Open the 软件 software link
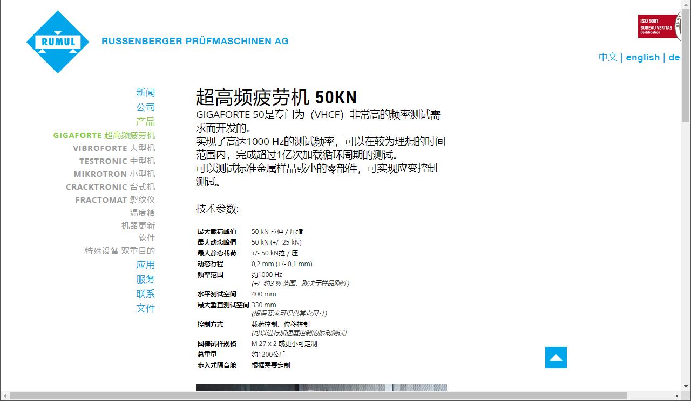Image resolution: width=691 pixels, height=401 pixels. 146,238
